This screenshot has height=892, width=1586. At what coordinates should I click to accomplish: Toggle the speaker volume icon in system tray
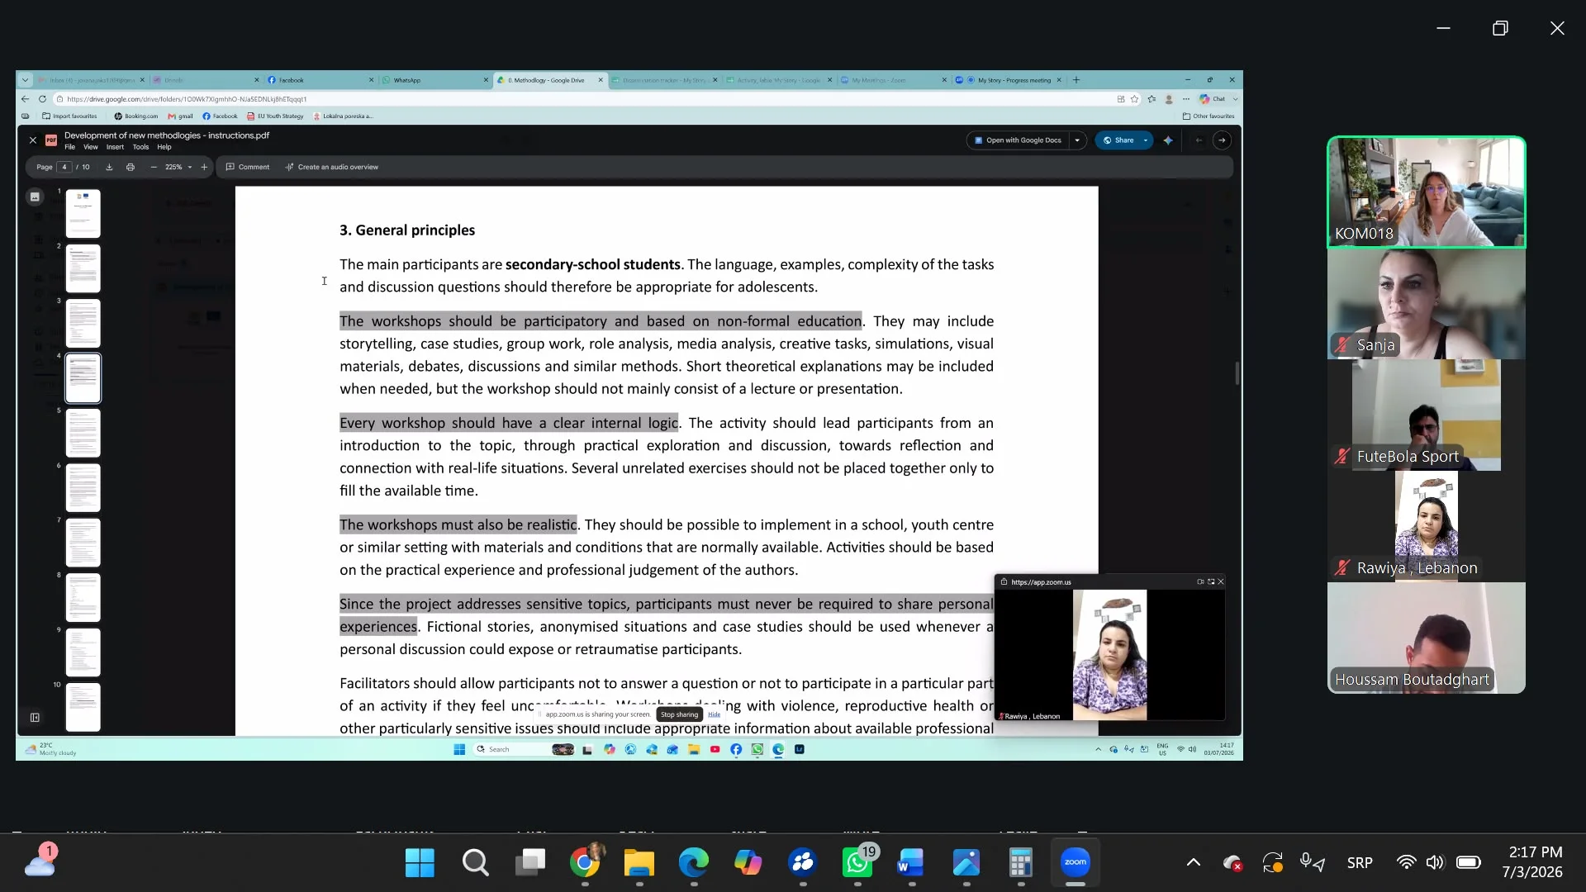(x=1435, y=862)
